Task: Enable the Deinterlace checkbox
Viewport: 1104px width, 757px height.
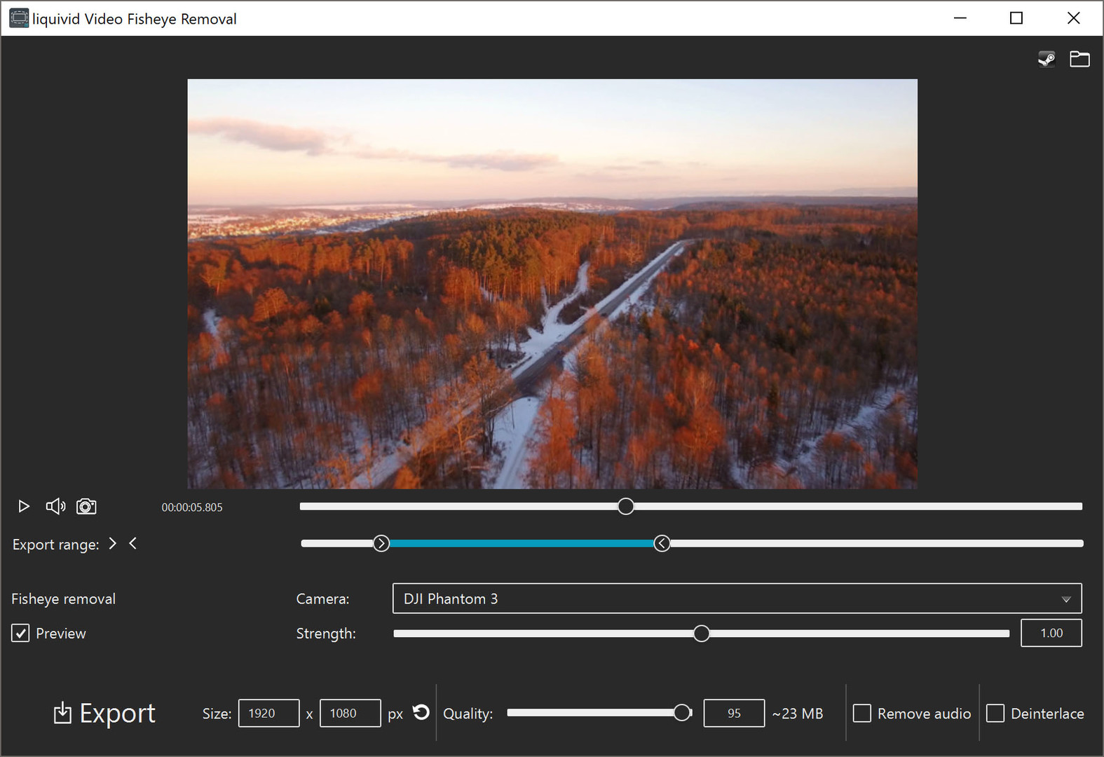Action: [995, 713]
